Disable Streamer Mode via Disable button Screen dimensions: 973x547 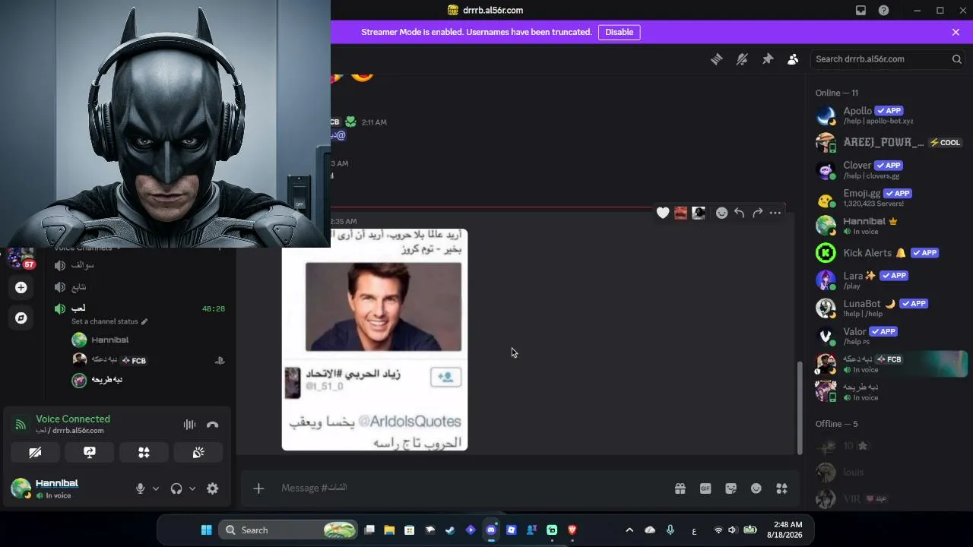[x=620, y=32]
